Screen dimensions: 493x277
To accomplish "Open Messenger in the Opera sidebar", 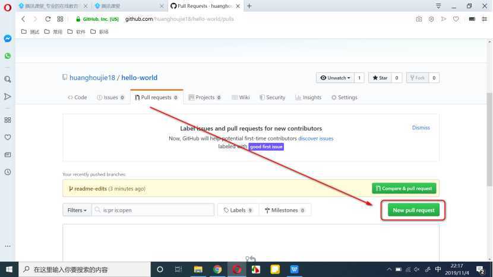I will pyautogui.click(x=8, y=39).
